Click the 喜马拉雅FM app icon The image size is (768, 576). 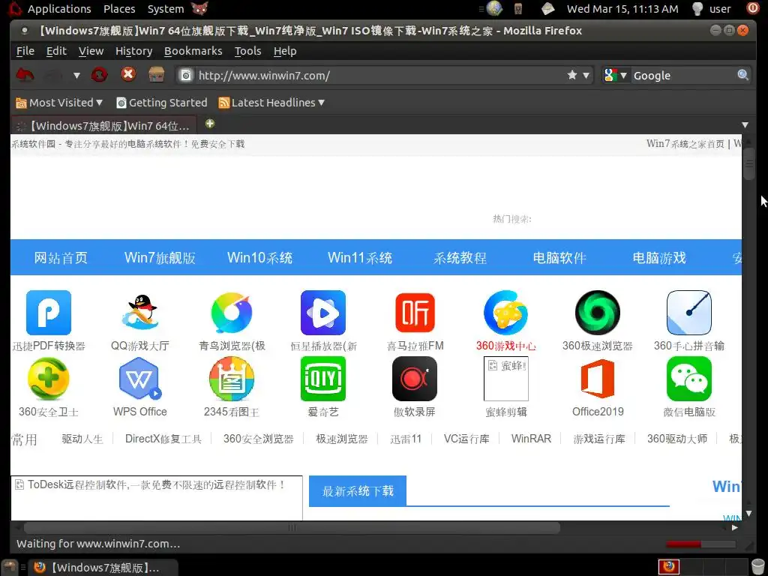(415, 313)
